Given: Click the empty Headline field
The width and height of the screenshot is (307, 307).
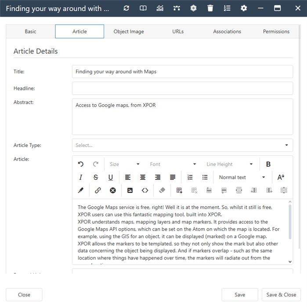Looking at the screenshot, I should (183, 88).
